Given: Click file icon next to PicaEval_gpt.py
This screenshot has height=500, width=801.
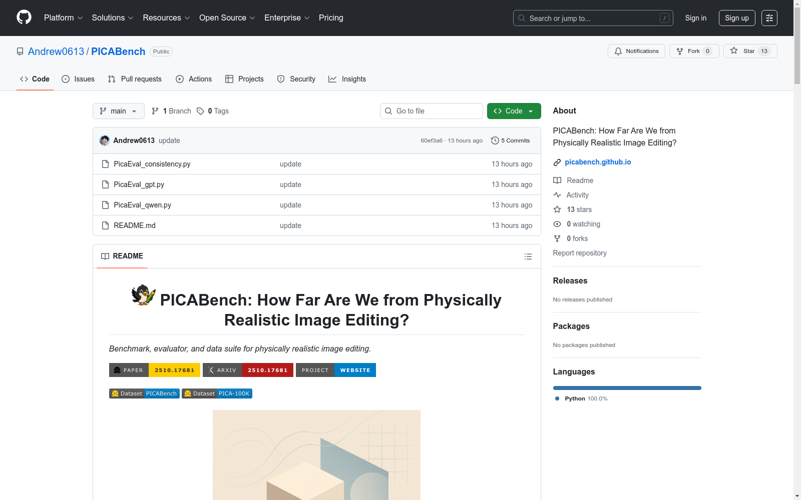Looking at the screenshot, I should coord(105,184).
